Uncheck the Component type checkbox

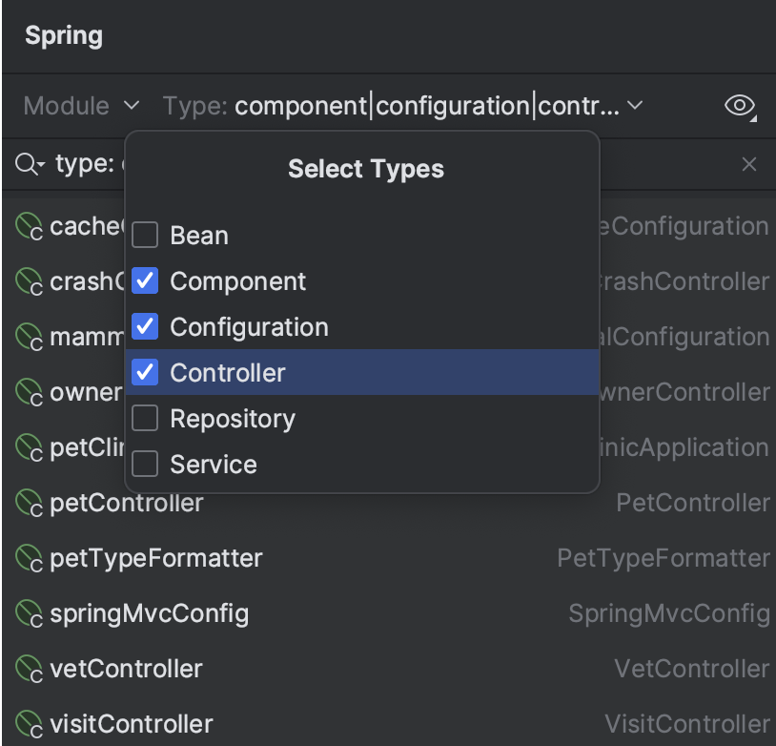[x=145, y=280]
